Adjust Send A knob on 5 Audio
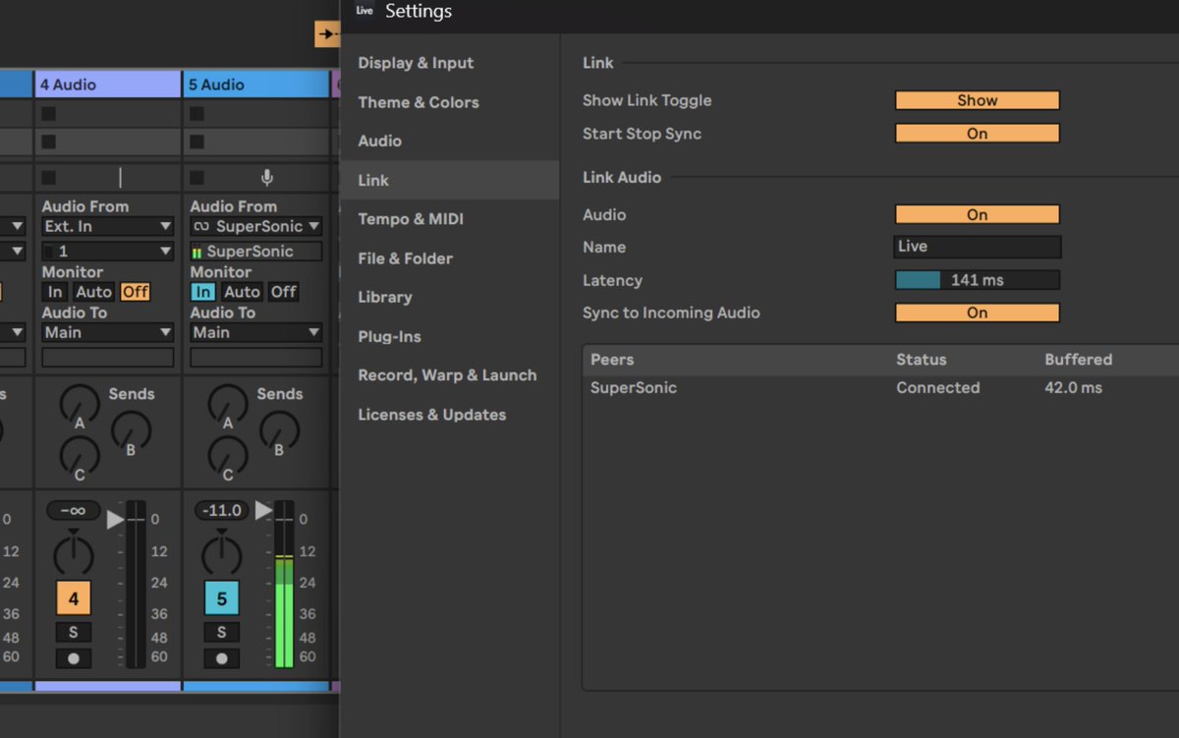Screen dimensions: 1179x738 [x=228, y=403]
